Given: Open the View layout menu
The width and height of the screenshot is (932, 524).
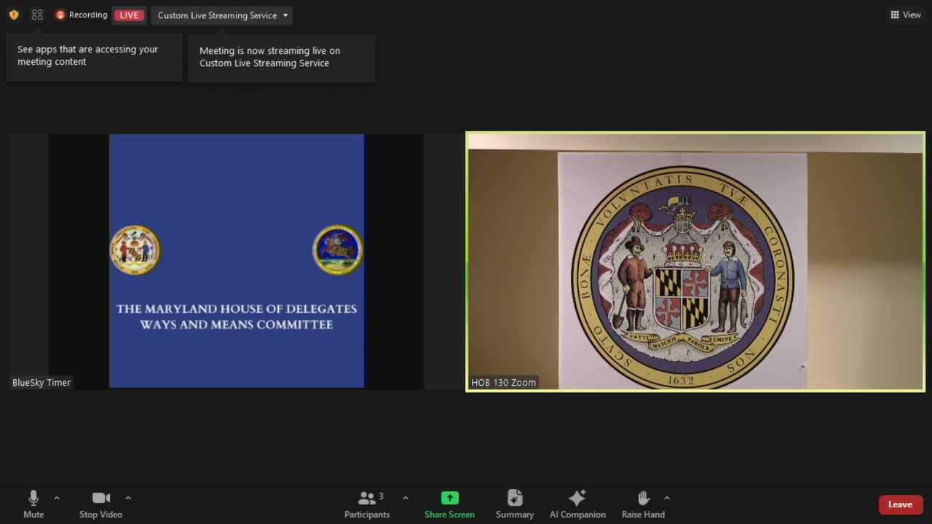Looking at the screenshot, I should coord(905,15).
